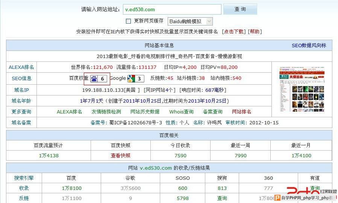This screenshot has height=203, width=338.
Task: Click the 站内链接 value 540
Action: tap(237, 78)
